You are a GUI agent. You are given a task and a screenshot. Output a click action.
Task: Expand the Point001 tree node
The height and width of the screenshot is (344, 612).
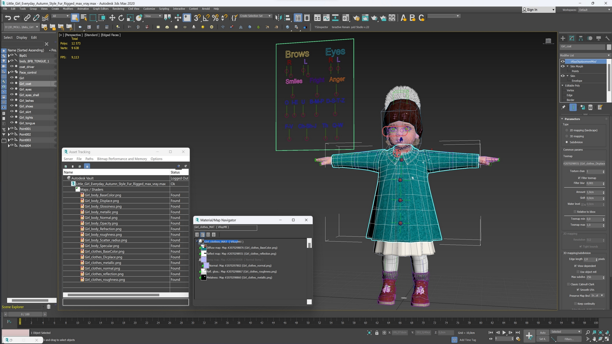tap(9, 129)
